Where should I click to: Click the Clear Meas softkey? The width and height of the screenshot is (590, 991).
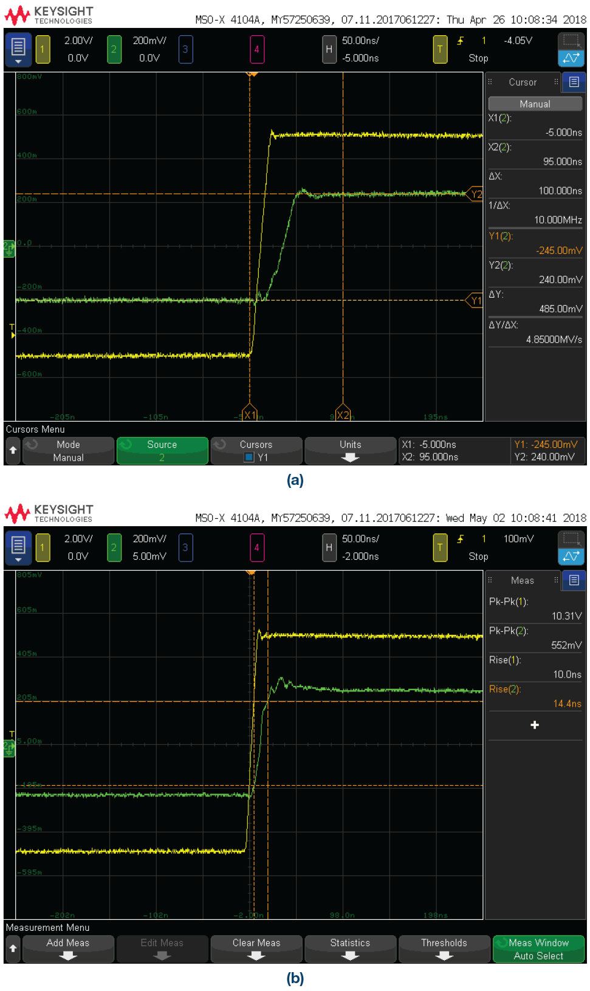(x=256, y=949)
